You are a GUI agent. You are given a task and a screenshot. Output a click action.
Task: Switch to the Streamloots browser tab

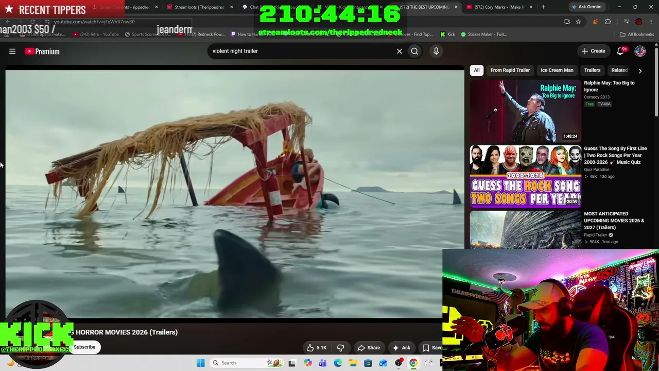(x=200, y=7)
